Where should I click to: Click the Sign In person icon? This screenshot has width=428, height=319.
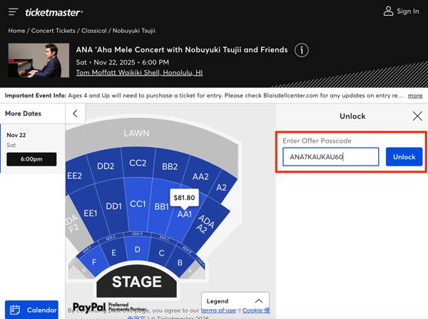pos(388,11)
